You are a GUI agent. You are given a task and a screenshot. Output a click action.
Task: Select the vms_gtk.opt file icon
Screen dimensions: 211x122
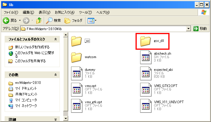point(77,106)
